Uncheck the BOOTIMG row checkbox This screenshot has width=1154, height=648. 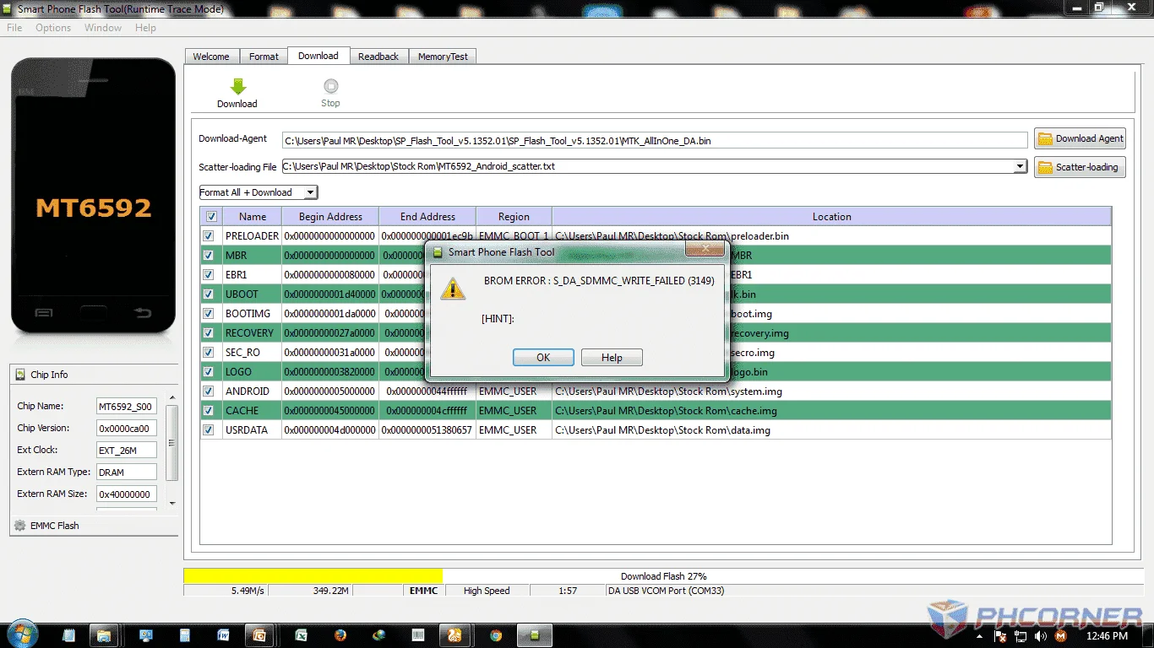click(x=209, y=314)
